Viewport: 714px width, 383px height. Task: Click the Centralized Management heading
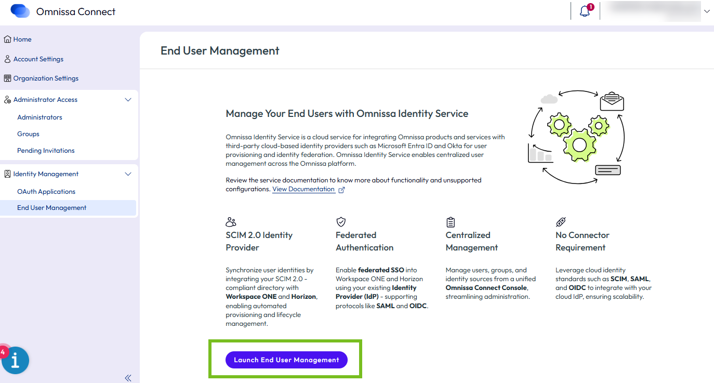pyautogui.click(x=472, y=241)
